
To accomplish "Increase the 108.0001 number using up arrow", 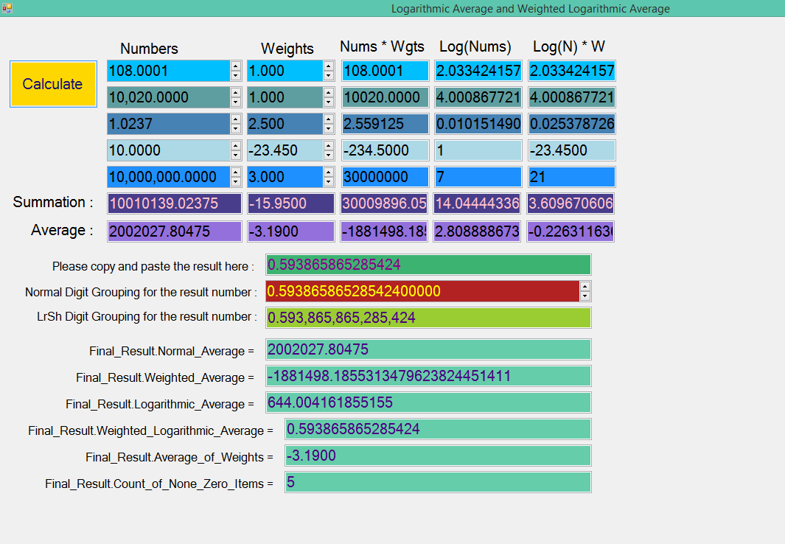I will click(236, 66).
